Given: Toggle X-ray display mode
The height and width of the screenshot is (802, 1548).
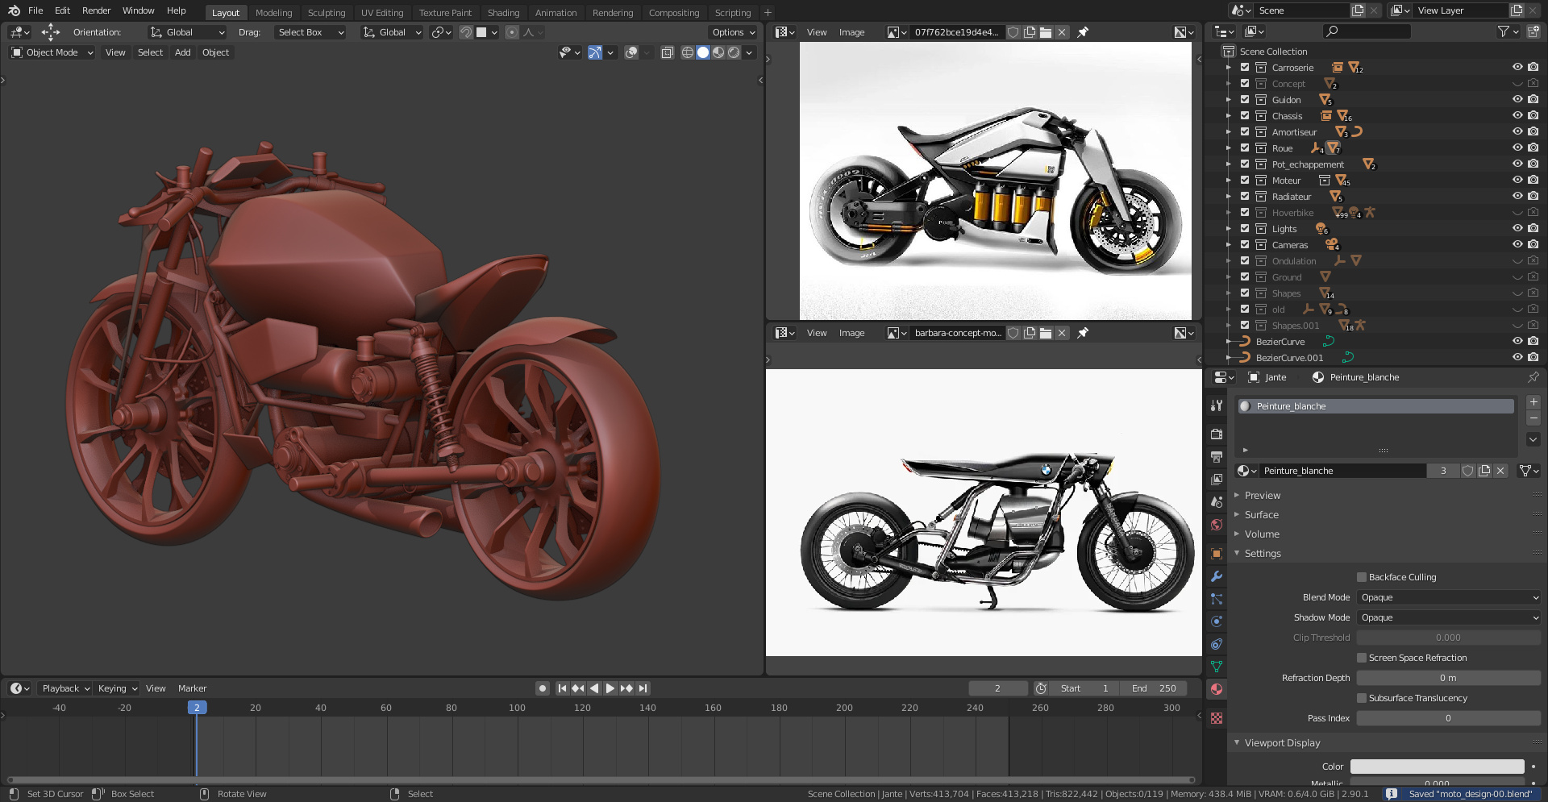Looking at the screenshot, I should pyautogui.click(x=667, y=52).
